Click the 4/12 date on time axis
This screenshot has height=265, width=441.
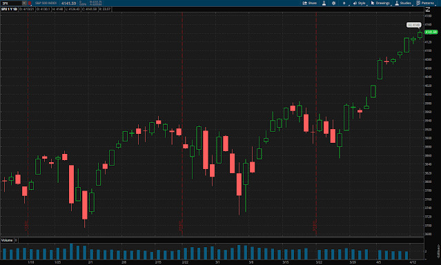pos(413,262)
